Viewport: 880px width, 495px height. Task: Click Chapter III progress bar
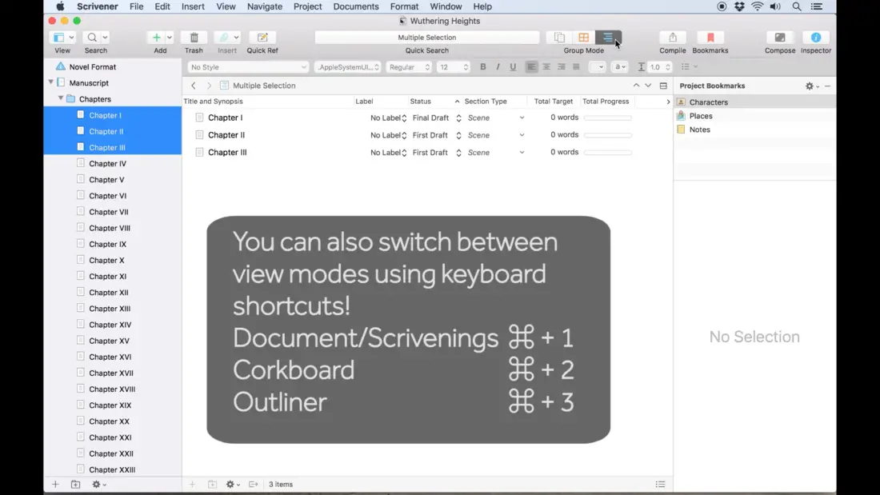(x=607, y=153)
